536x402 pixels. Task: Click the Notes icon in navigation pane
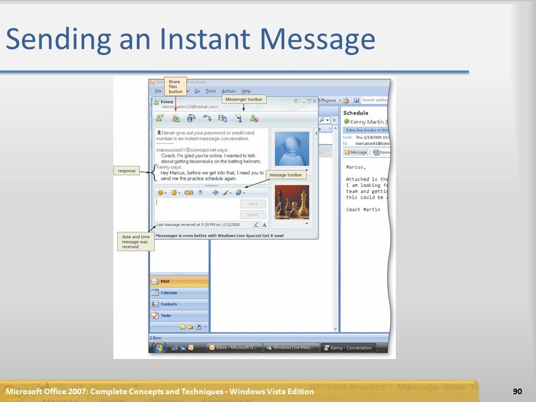[183, 327]
